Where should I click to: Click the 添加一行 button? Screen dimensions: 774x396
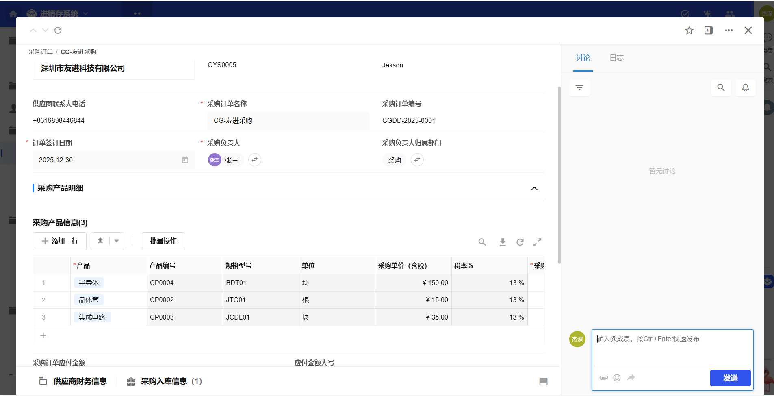tap(60, 241)
